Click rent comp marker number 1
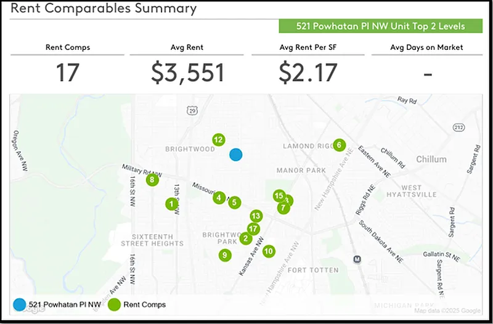The height and width of the screenshot is (324, 493). point(171,203)
